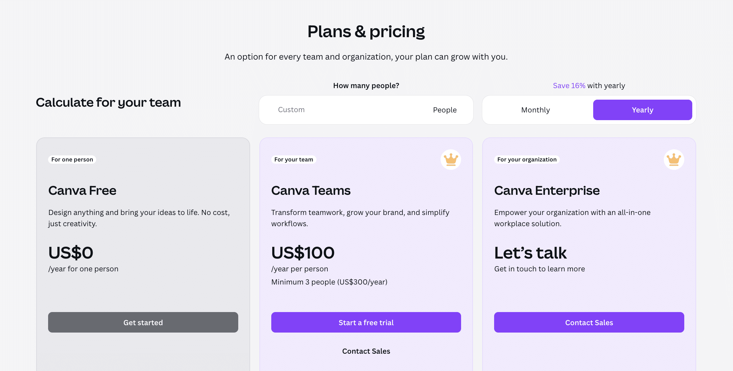733x371 pixels.
Task: Click the 'Calculate for your team' heading
Action: click(108, 103)
